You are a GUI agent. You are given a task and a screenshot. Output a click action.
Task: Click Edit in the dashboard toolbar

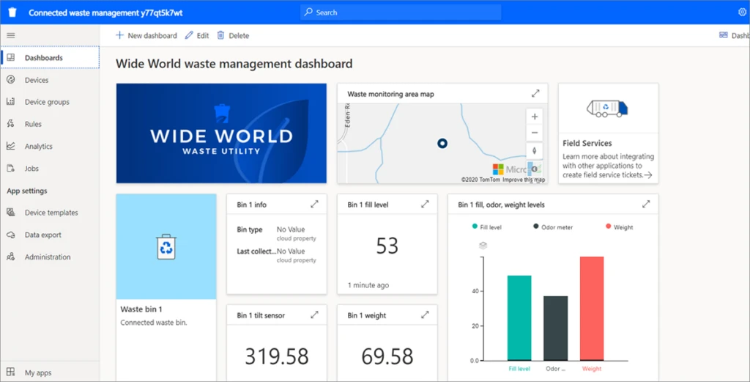[197, 35]
